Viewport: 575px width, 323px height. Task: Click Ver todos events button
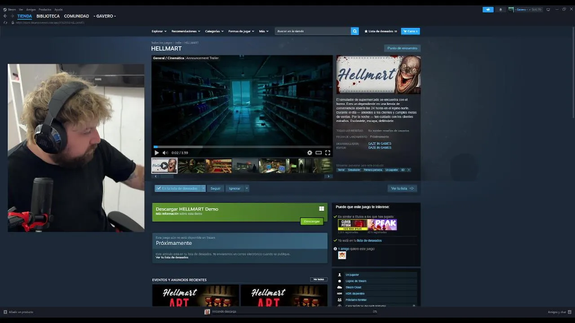[x=318, y=279]
